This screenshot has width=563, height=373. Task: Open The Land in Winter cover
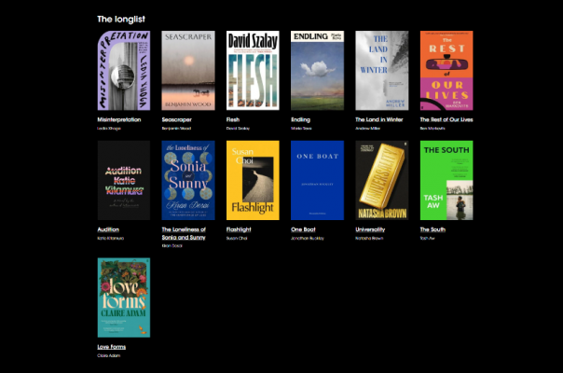382,71
